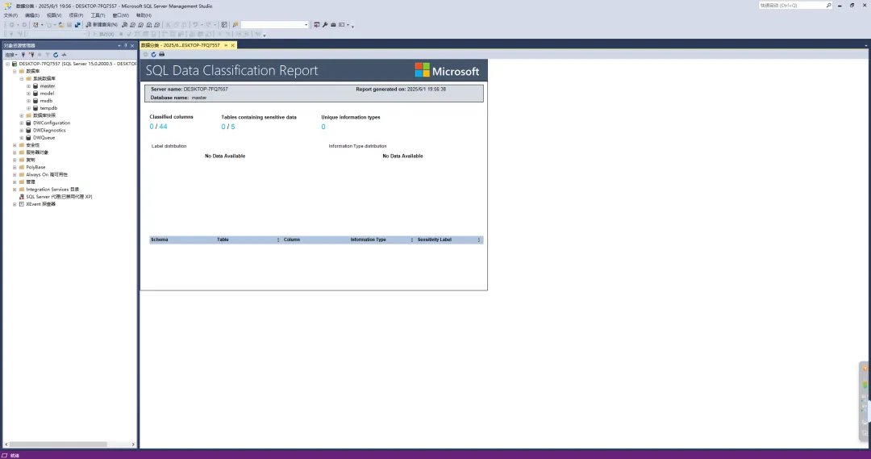Close the data classification report tab
This screenshot has height=459, width=871.
click(x=233, y=45)
